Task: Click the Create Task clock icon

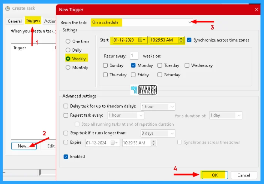Action: (x=7, y=8)
